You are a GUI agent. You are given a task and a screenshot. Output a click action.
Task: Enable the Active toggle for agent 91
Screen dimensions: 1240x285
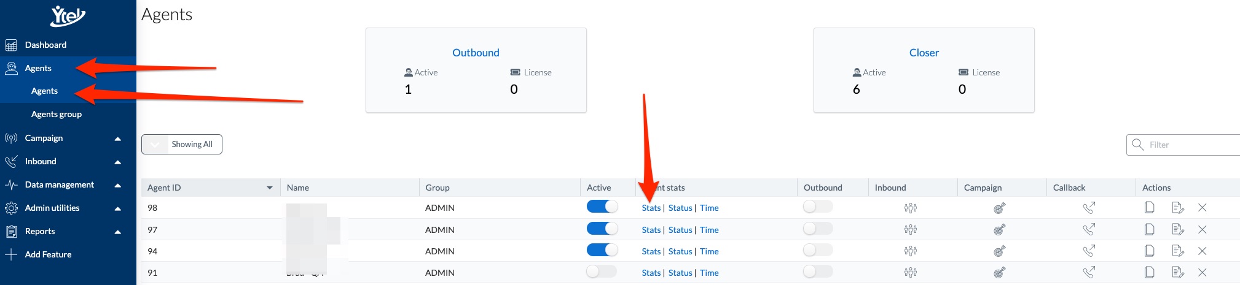(x=602, y=271)
